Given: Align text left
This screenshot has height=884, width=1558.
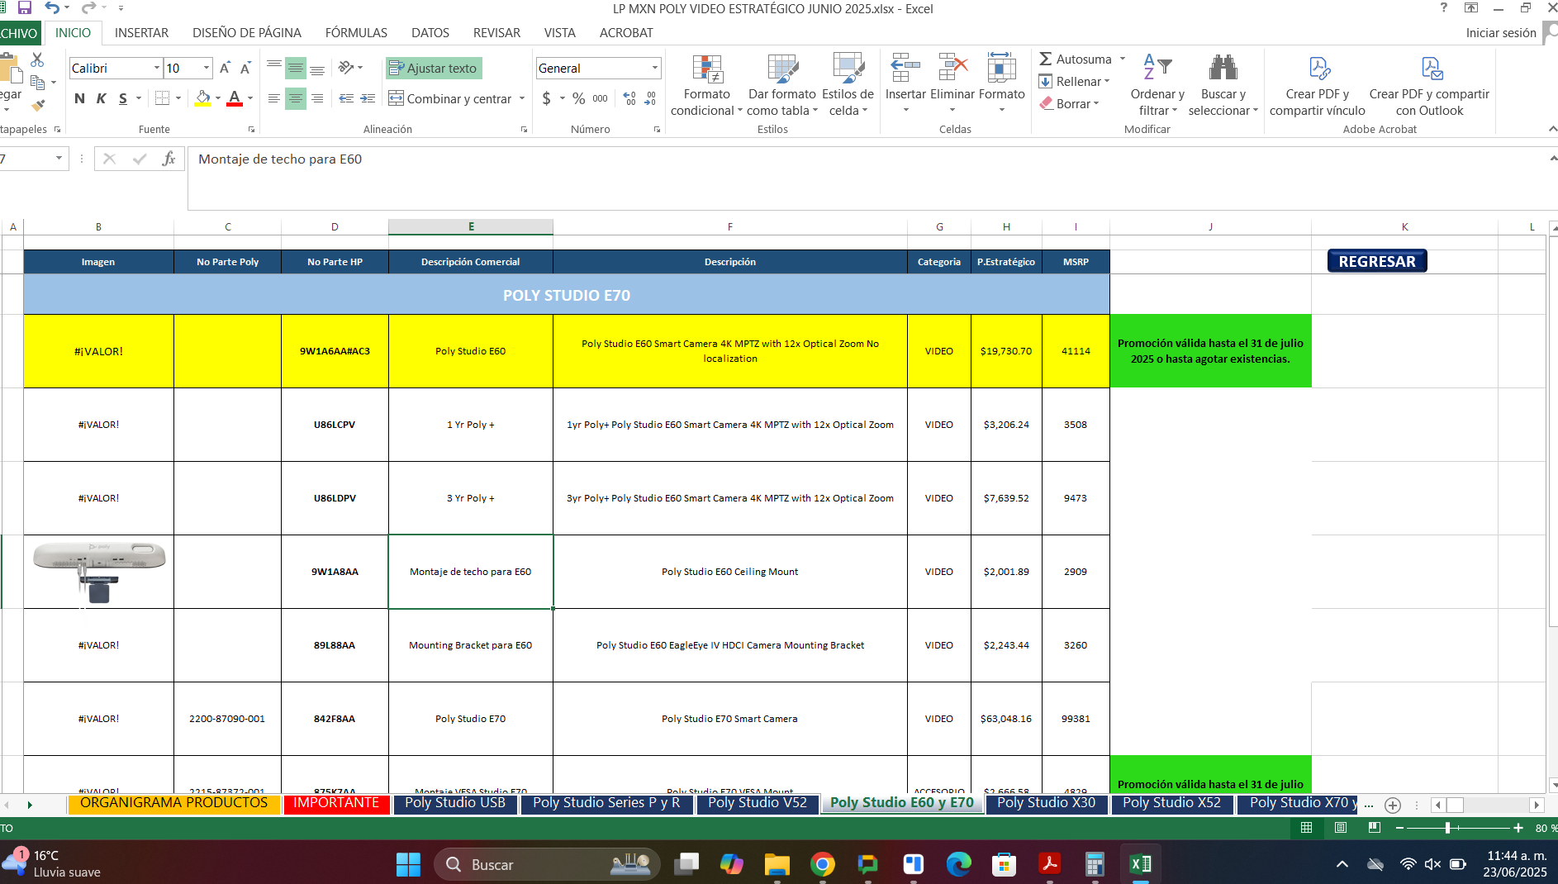Looking at the screenshot, I should (x=274, y=98).
